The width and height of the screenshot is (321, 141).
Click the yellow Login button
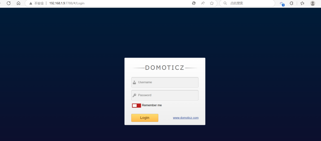145,118
